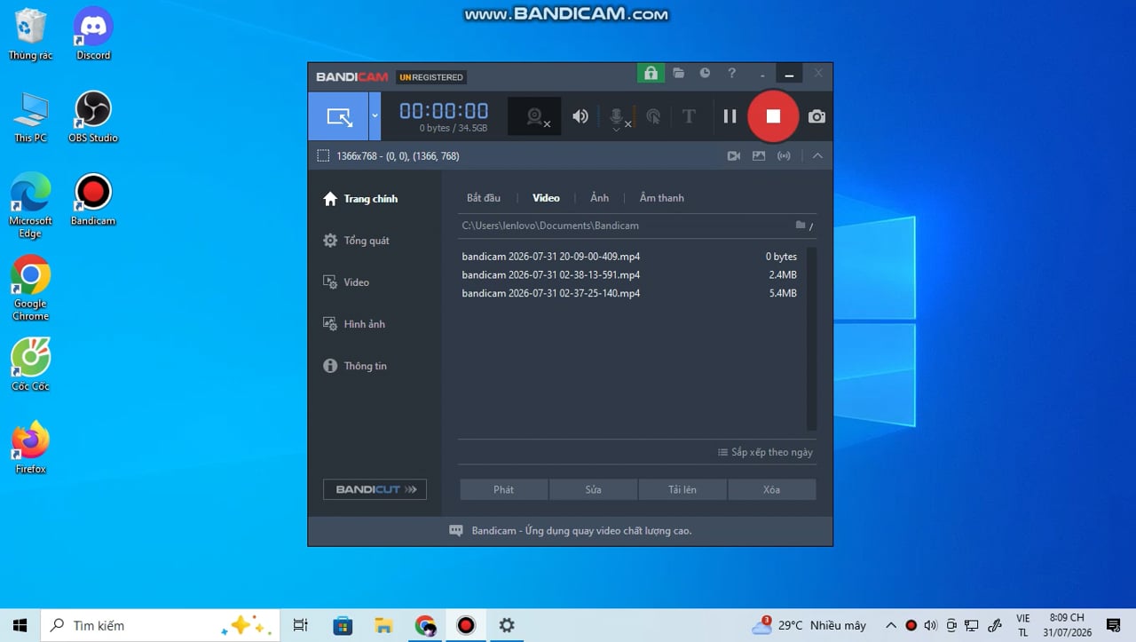The image size is (1136, 642).
Task: Select the Thùng rác desktop icon
Action: coord(30,35)
